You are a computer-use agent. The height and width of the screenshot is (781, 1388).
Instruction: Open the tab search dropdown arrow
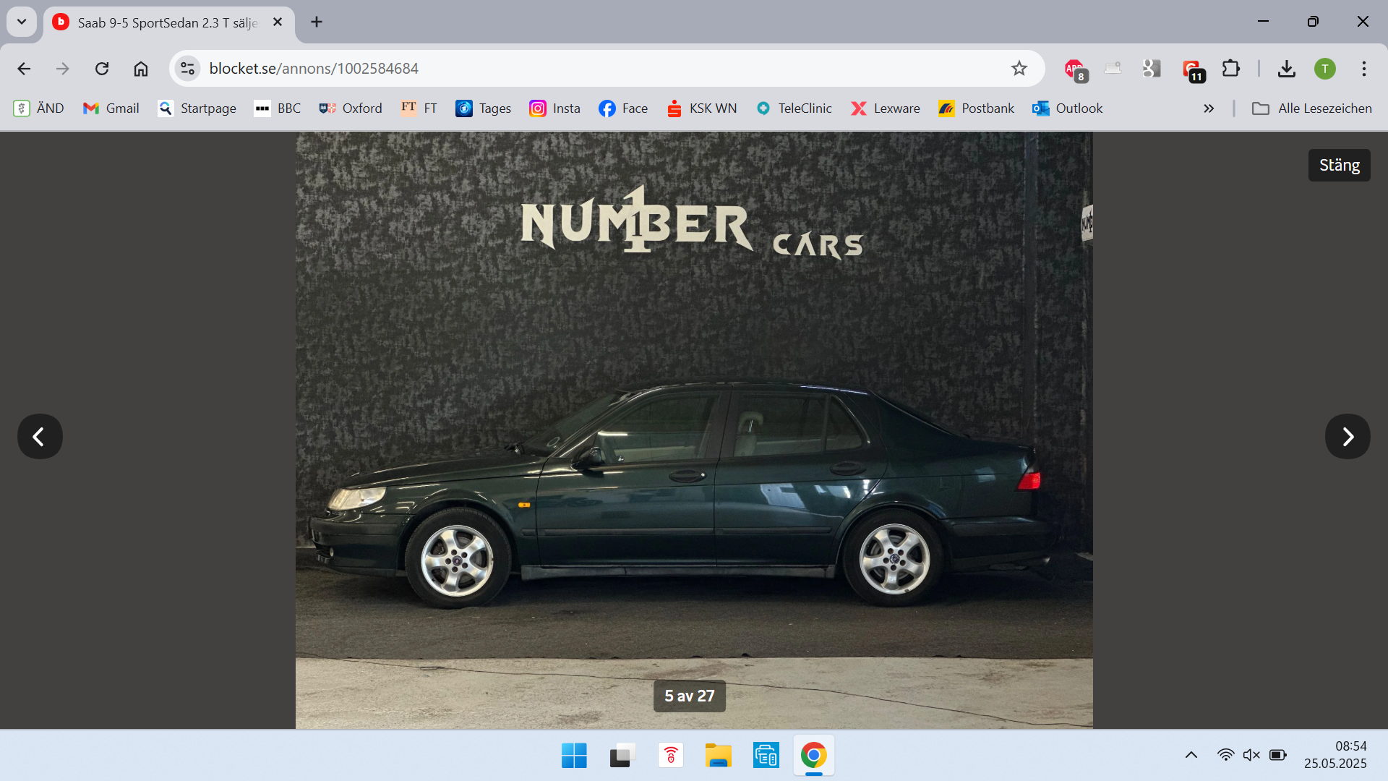[22, 22]
